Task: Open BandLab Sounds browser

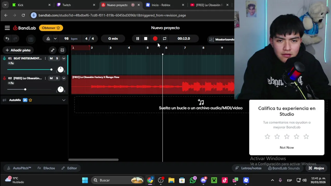Action: coord(284,168)
